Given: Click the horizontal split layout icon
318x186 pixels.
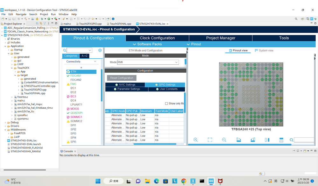Looking at the screenshot, I should point(281,140).
